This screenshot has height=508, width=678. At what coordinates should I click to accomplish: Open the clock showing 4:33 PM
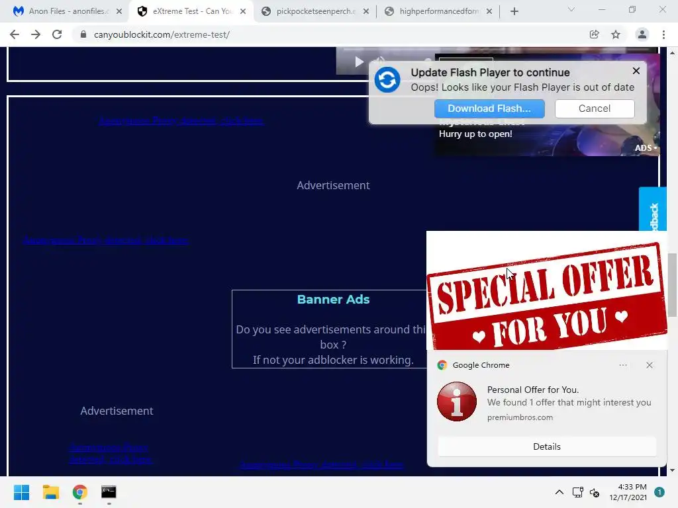tap(628, 492)
